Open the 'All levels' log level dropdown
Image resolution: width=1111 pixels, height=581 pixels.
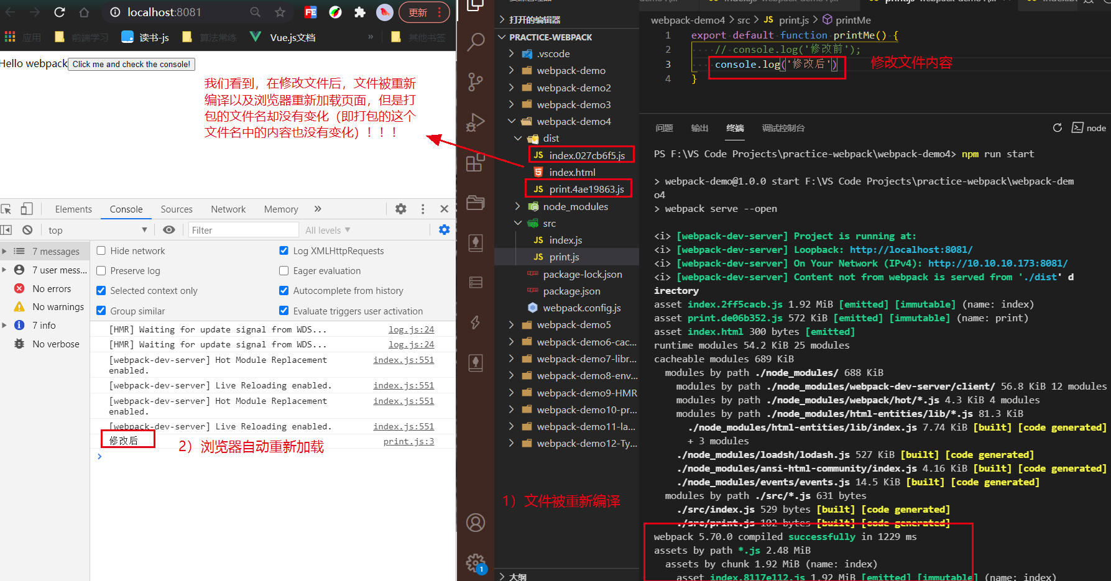click(x=328, y=230)
